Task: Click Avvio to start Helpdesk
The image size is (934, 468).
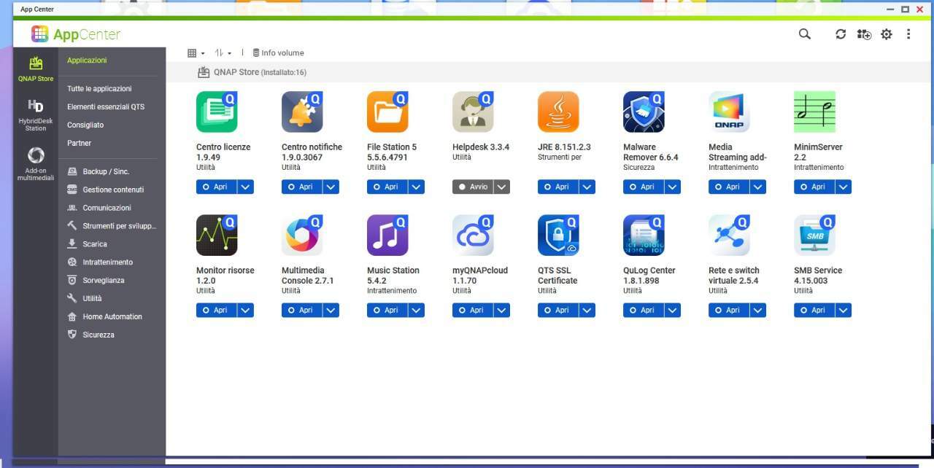Action: coord(473,187)
